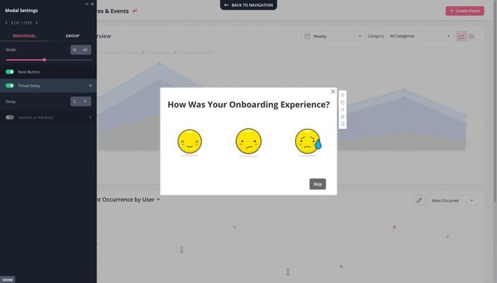
Task: Duplicate modal via copy page icon
Action: coord(342,103)
